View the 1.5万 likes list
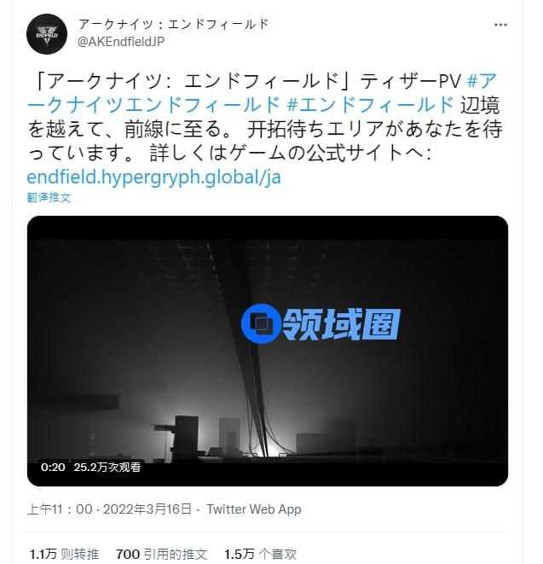543x564 pixels. [261, 554]
